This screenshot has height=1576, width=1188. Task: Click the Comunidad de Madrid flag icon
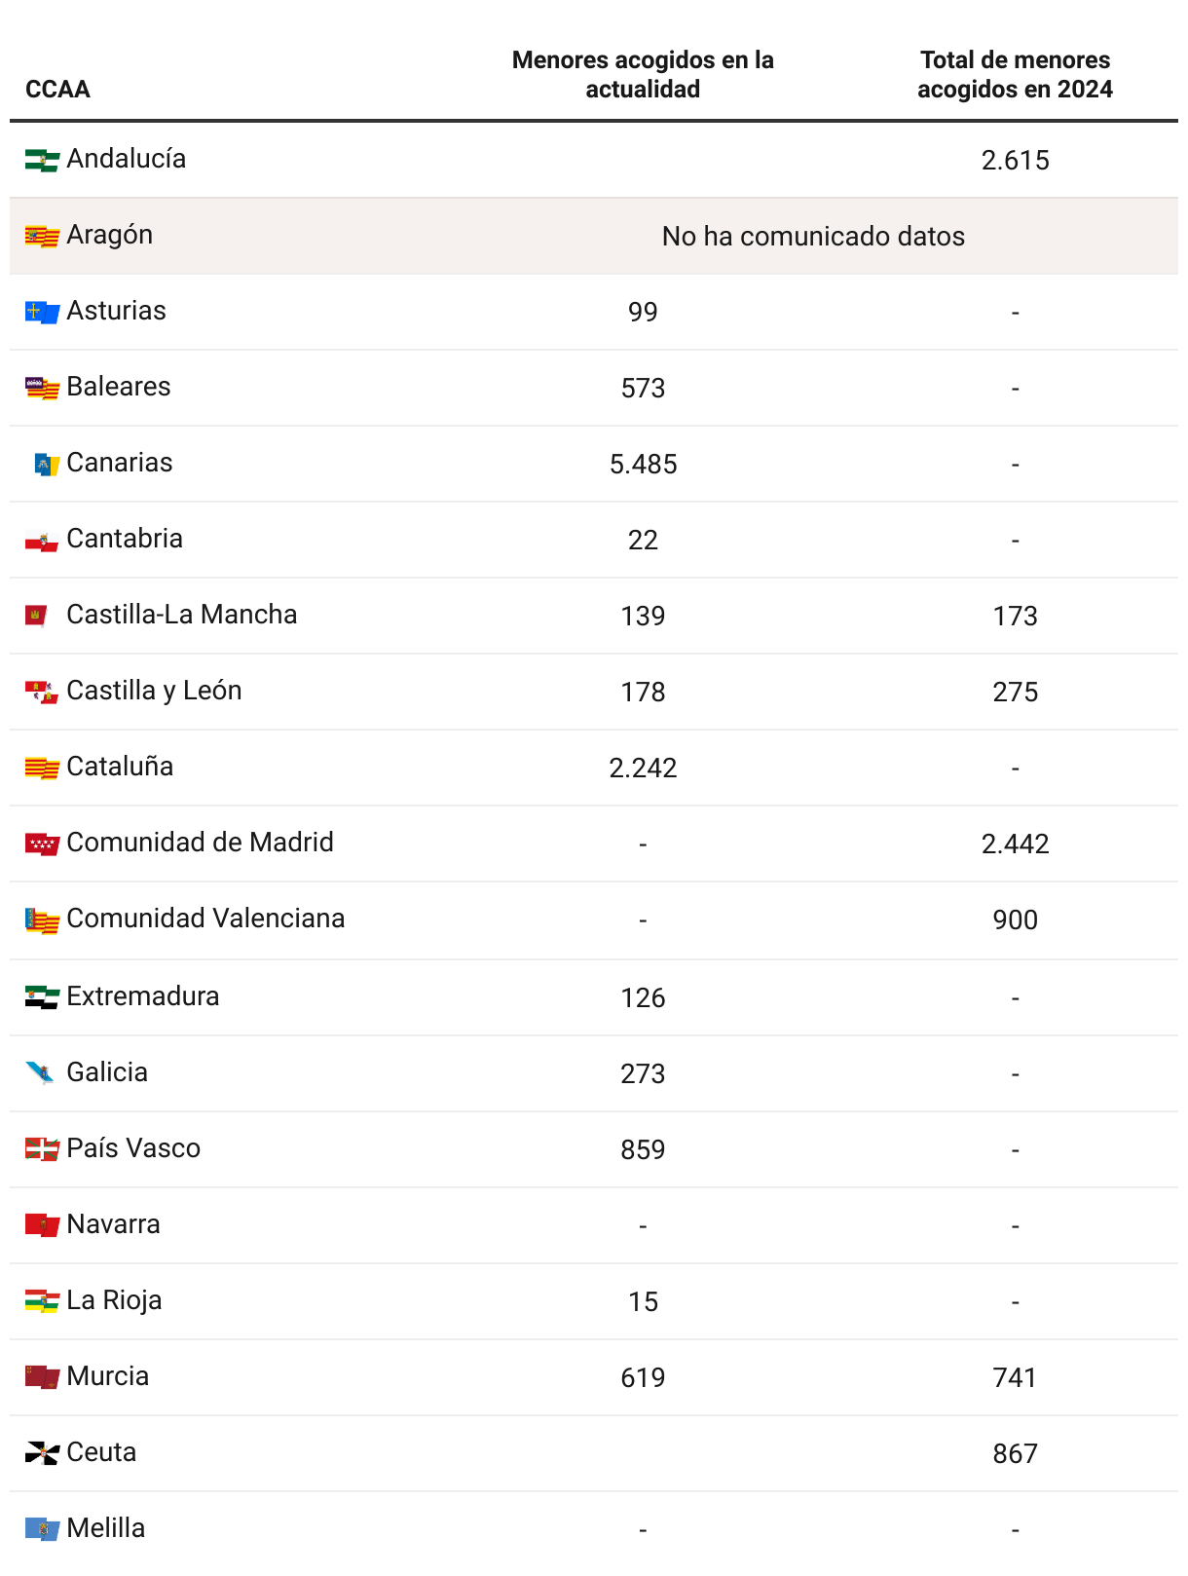(42, 844)
